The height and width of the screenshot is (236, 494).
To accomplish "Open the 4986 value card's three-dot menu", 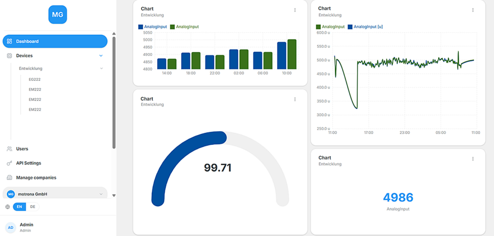I will (473, 159).
